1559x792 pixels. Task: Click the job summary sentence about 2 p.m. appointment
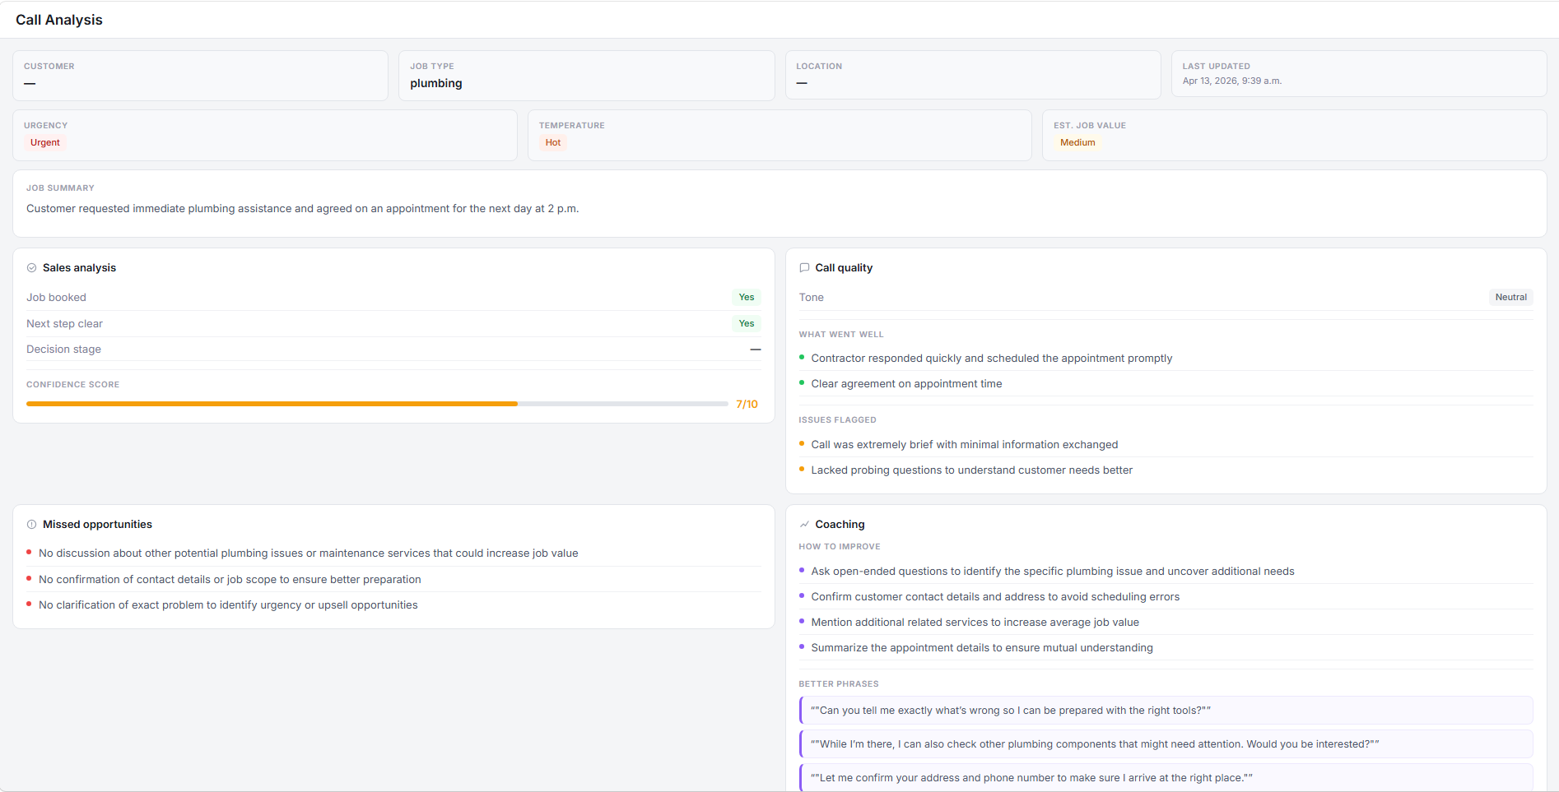(x=303, y=209)
